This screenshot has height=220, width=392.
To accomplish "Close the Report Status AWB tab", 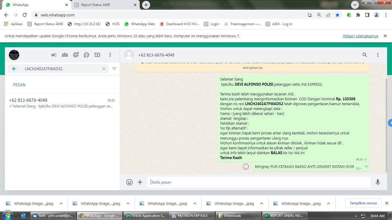I will [x=135, y=5].
